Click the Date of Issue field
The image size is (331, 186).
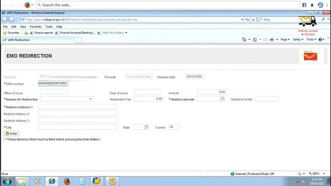[x=147, y=92]
